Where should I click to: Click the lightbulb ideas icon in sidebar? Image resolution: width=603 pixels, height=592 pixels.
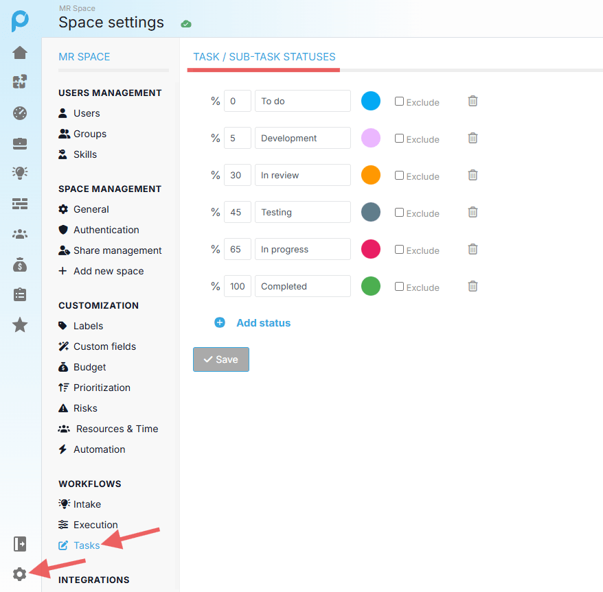(x=20, y=173)
